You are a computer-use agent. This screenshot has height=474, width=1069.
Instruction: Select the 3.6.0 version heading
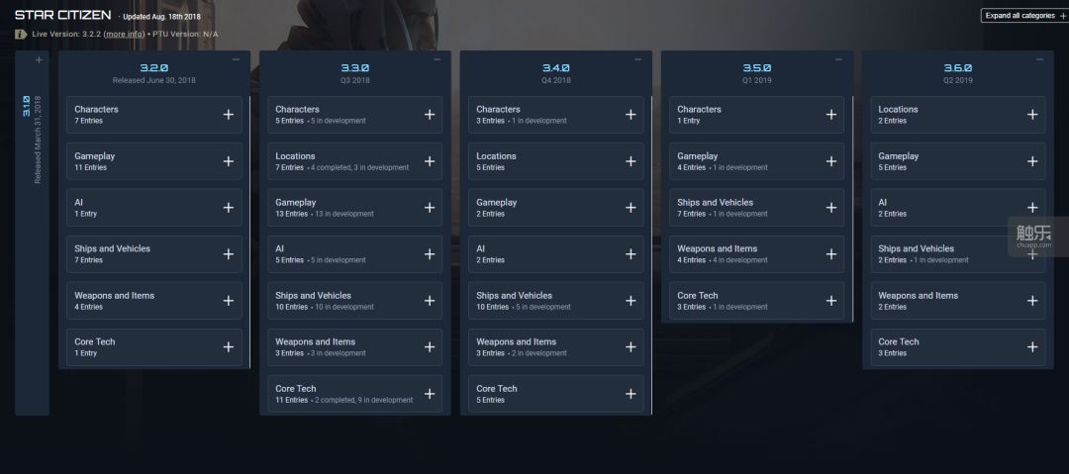pyautogui.click(x=958, y=67)
